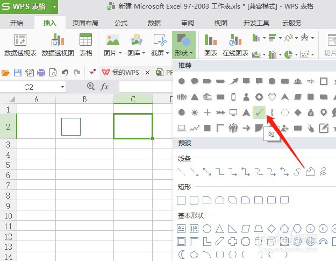The width and height of the screenshot is (336, 261).
Task: Select the laptop shape in recommended
Action: (182, 128)
